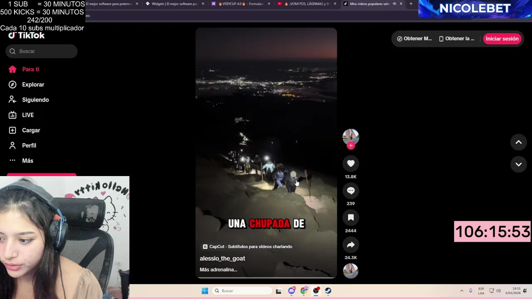Open Cargar to upload a video
The height and width of the screenshot is (299, 532).
point(25,130)
